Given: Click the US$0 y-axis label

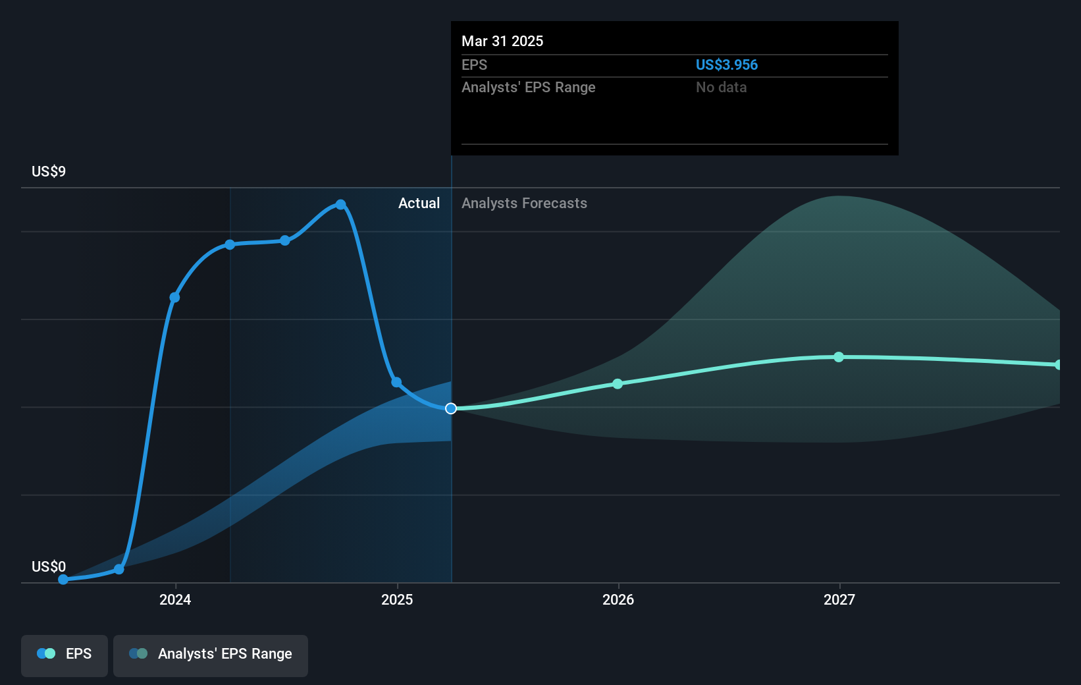Looking at the screenshot, I should [x=49, y=566].
